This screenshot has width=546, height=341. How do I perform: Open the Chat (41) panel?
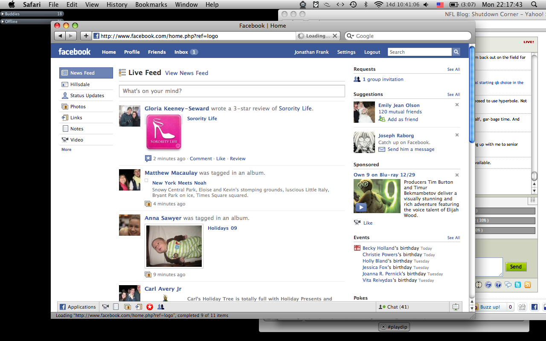click(412, 307)
